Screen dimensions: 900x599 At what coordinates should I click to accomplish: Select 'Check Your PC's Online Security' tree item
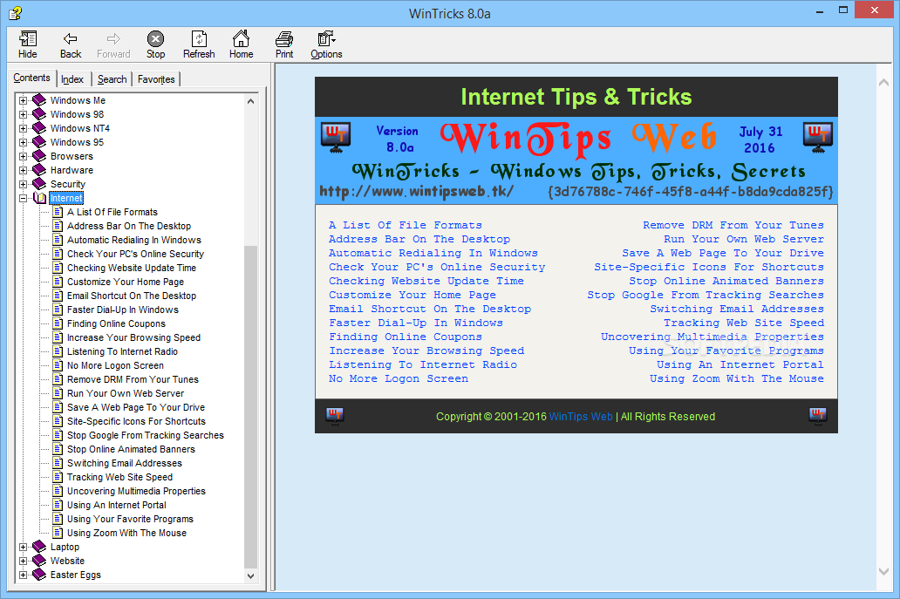(x=135, y=254)
